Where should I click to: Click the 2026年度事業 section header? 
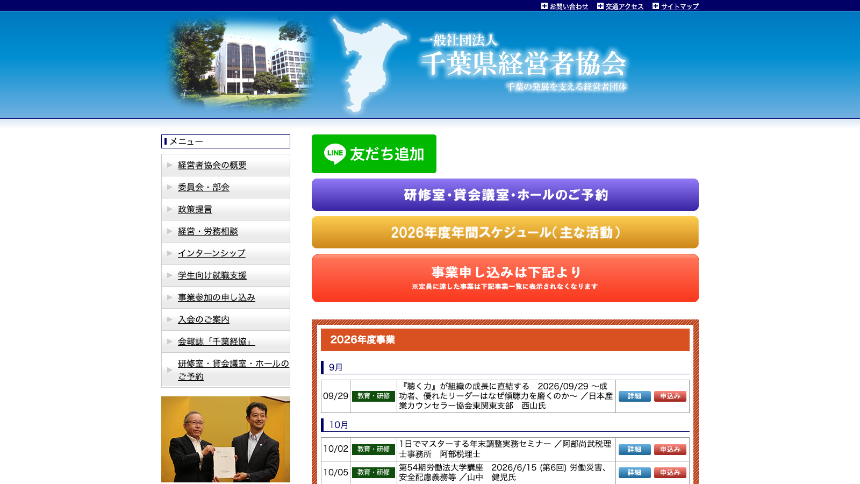click(505, 340)
